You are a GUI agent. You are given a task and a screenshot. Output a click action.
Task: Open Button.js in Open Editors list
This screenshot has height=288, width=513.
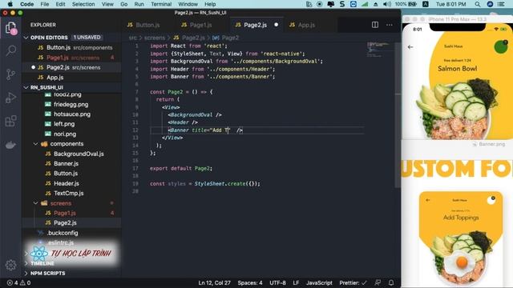(72, 47)
